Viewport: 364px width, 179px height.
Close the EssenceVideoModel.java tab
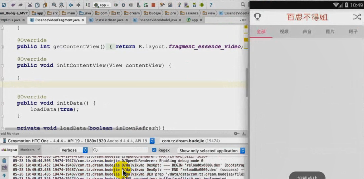tap(180, 20)
